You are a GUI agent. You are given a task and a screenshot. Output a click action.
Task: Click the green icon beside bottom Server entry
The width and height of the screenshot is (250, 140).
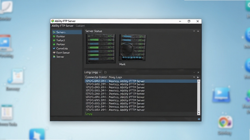[x=54, y=57]
